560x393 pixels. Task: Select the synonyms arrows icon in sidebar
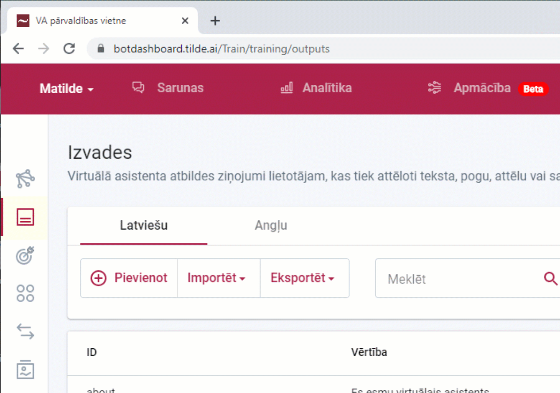(25, 331)
